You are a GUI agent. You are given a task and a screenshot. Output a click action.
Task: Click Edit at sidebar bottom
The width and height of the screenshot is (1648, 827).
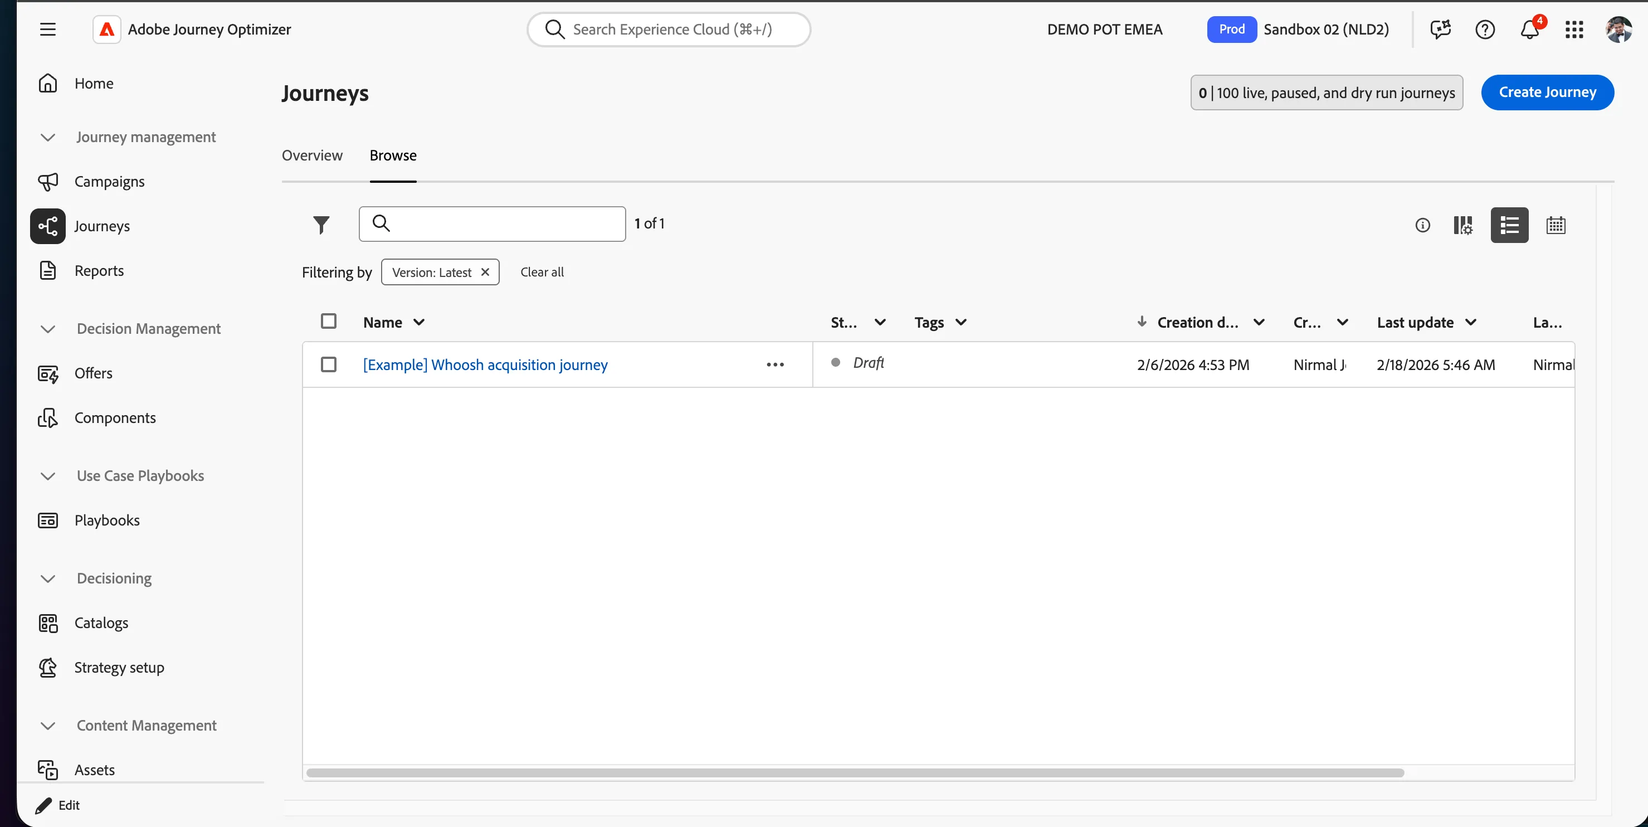[57, 805]
